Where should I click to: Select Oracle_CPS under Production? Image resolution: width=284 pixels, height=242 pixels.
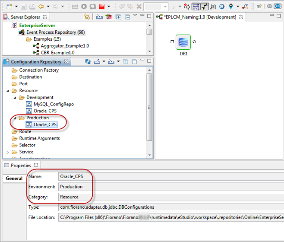point(45,124)
